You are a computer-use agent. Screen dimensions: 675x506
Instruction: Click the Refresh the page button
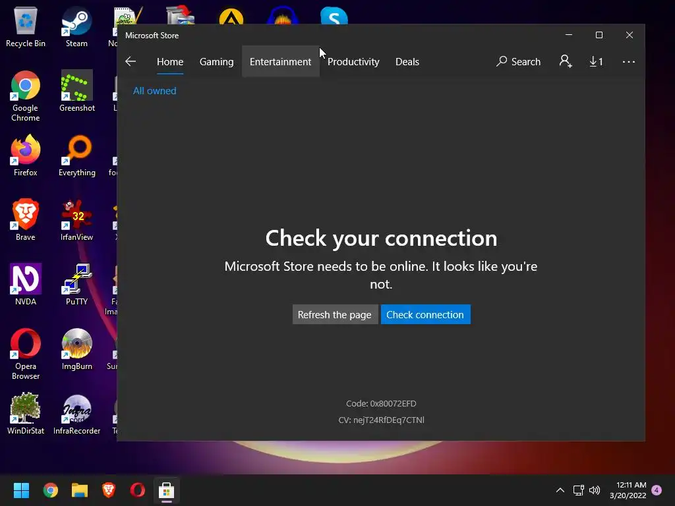pos(334,314)
